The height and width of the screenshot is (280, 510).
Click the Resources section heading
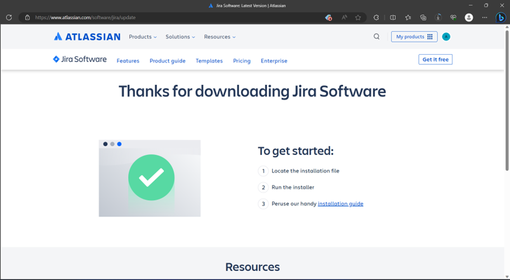point(252,267)
